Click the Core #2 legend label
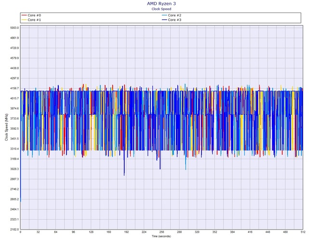 [x=175, y=15]
